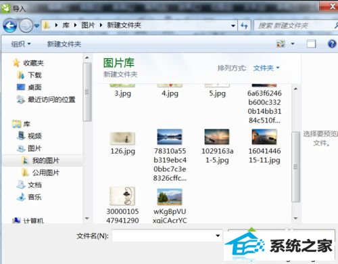Click the 新建文件夹 toolbar button
The width and height of the screenshot is (338, 264).
(x=64, y=44)
